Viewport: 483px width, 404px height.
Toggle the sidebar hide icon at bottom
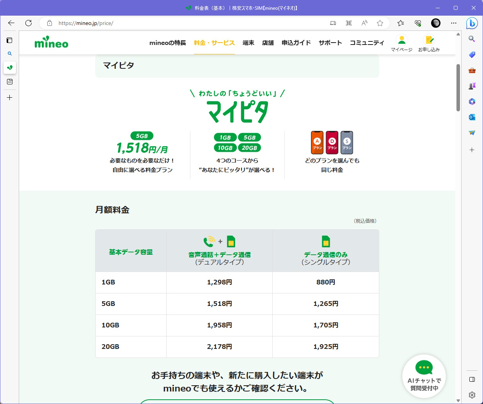click(472, 379)
